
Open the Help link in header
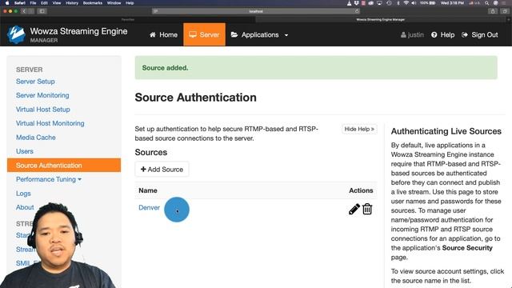pos(442,34)
